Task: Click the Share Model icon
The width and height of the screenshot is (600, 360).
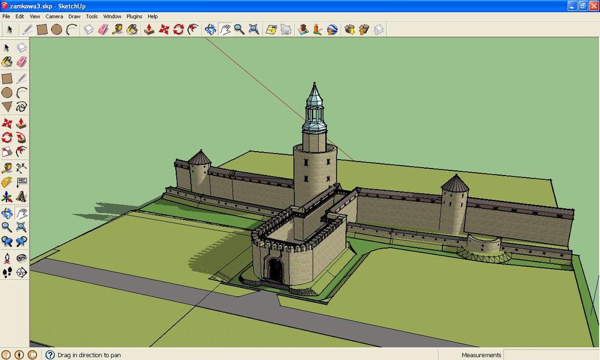Action: click(x=364, y=29)
